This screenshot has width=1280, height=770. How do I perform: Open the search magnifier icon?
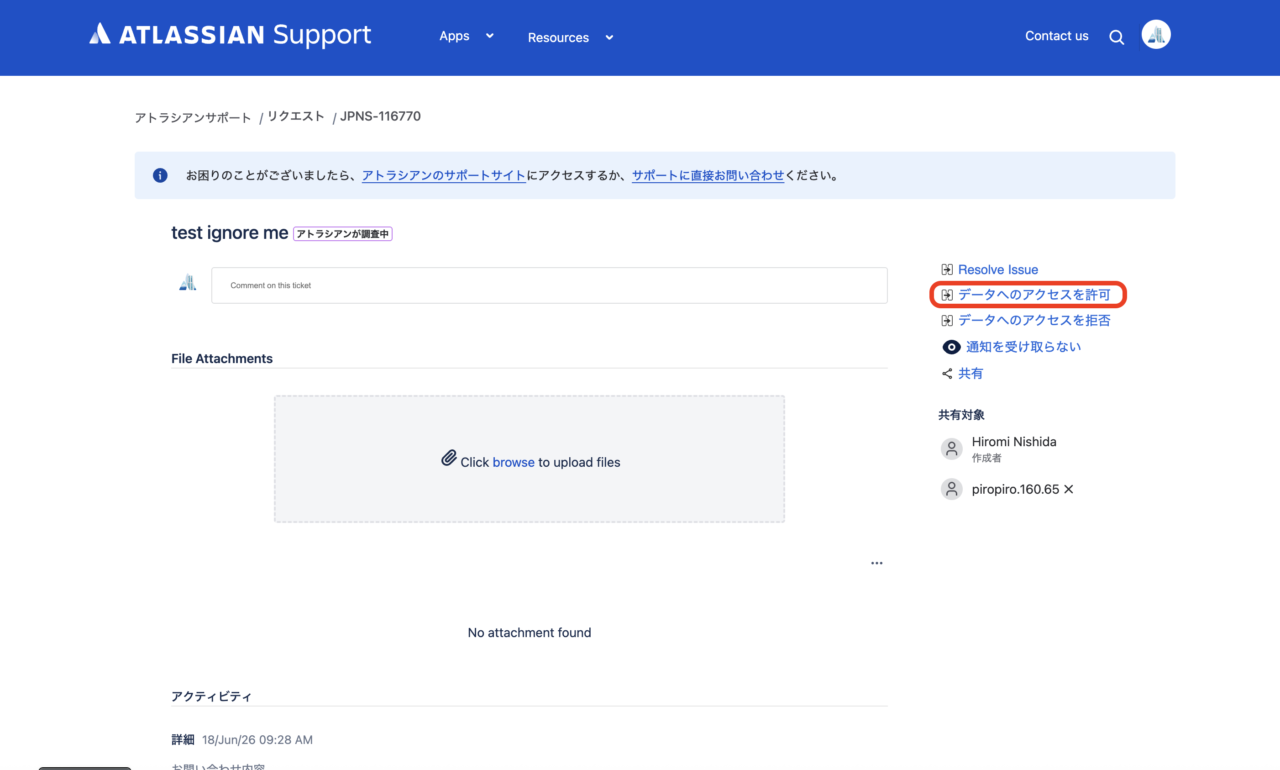(x=1116, y=37)
